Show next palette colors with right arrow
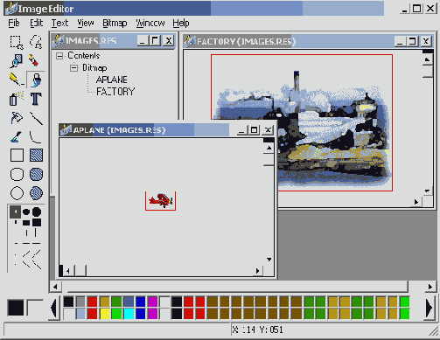This screenshot has width=440, height=340. tap(429, 308)
